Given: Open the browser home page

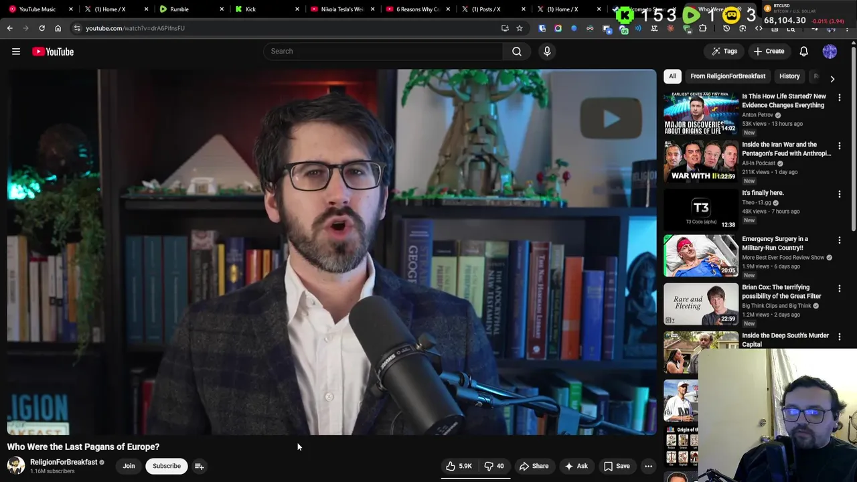Looking at the screenshot, I should pos(58,28).
